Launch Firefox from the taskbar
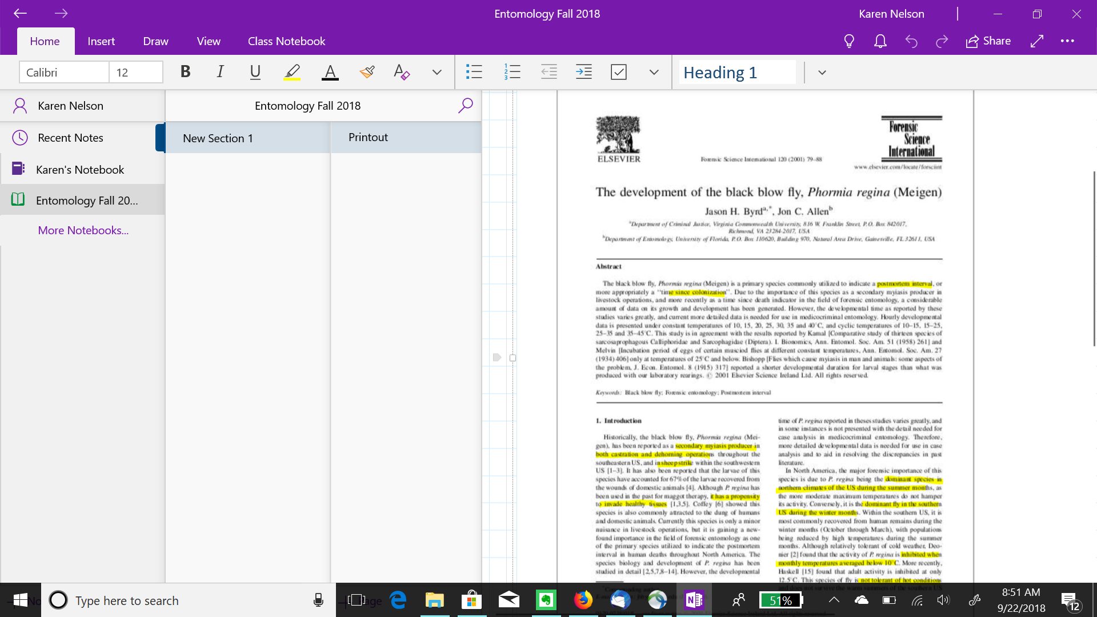Image resolution: width=1097 pixels, height=617 pixels. tap(583, 600)
